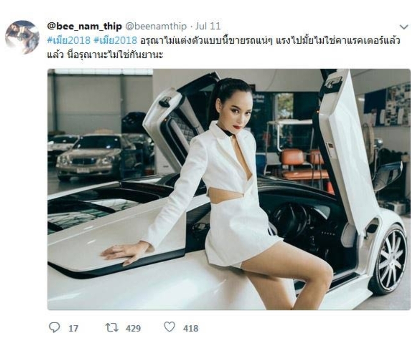This screenshot has width=411, height=338.
Task: Like the tweet with the heart icon
Action: tap(169, 327)
